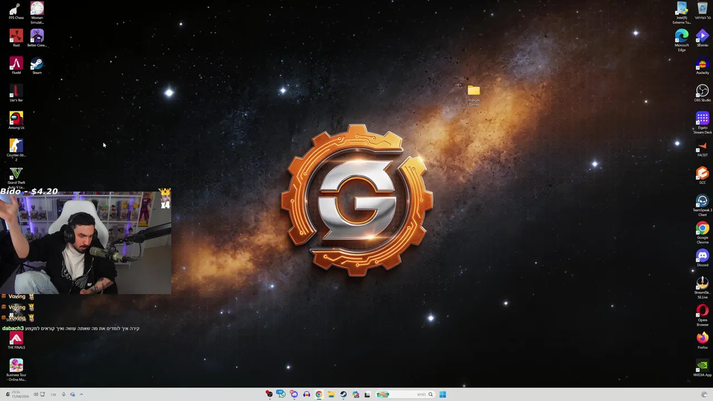The width and height of the screenshot is (713, 401).
Task: Open the FPS Chess desktop shortcut
Action: coord(16,11)
